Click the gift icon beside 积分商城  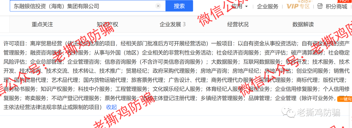tap(320, 6)
